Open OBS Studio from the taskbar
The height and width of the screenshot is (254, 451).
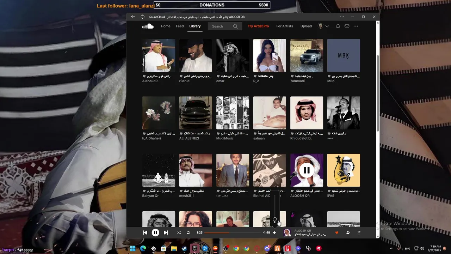coord(225,248)
